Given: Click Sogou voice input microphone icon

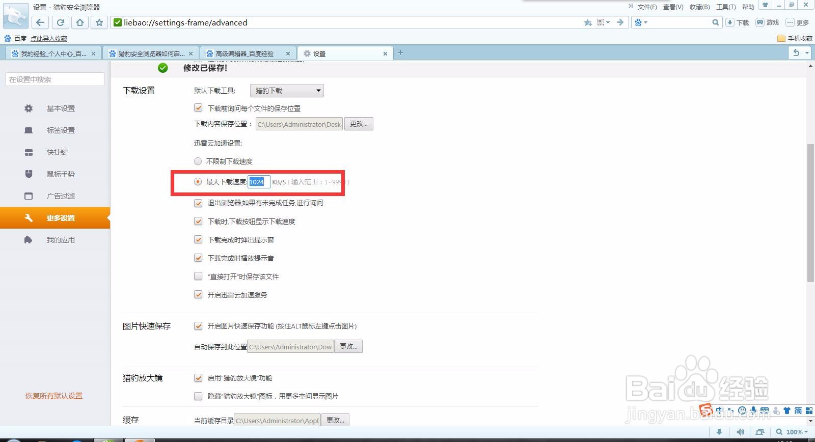Looking at the screenshot, I should click(753, 410).
